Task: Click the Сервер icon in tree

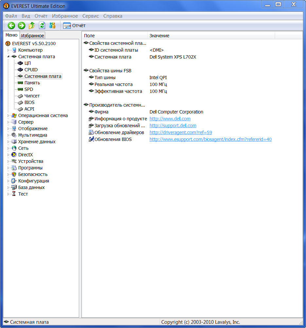Action: click(x=14, y=122)
